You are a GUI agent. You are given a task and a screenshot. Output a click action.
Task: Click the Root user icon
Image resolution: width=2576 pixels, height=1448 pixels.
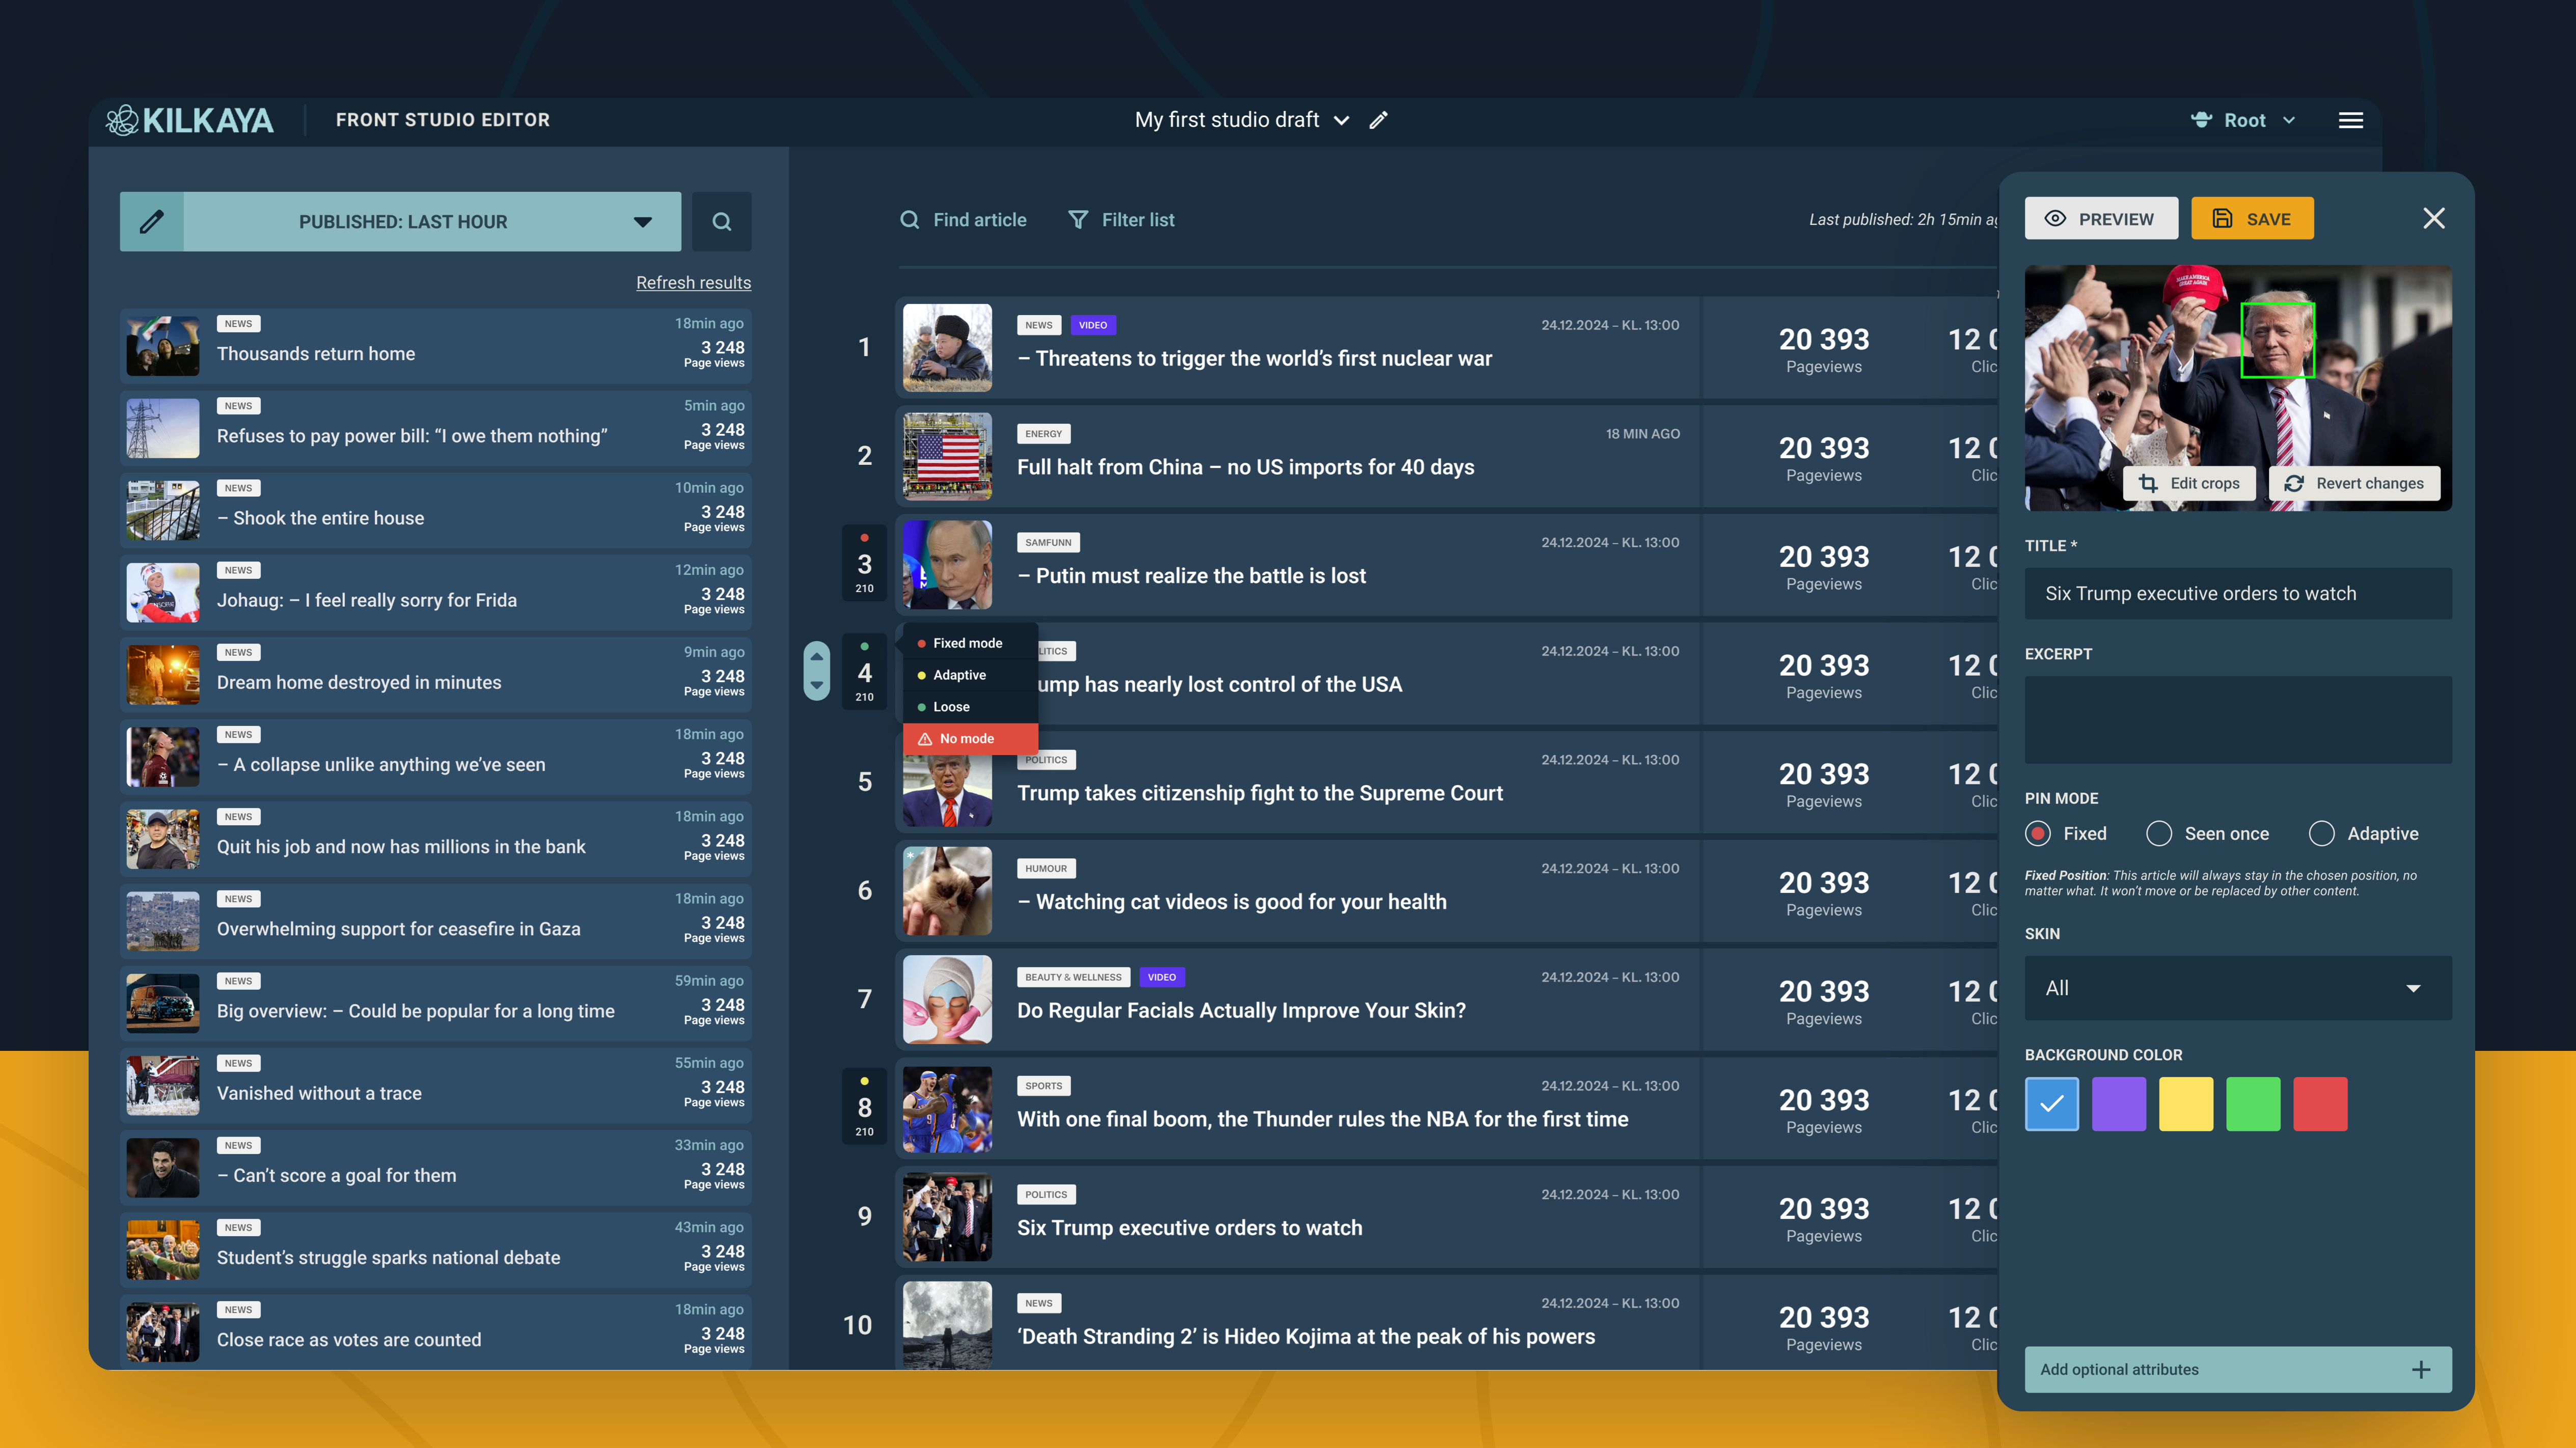coord(2201,120)
